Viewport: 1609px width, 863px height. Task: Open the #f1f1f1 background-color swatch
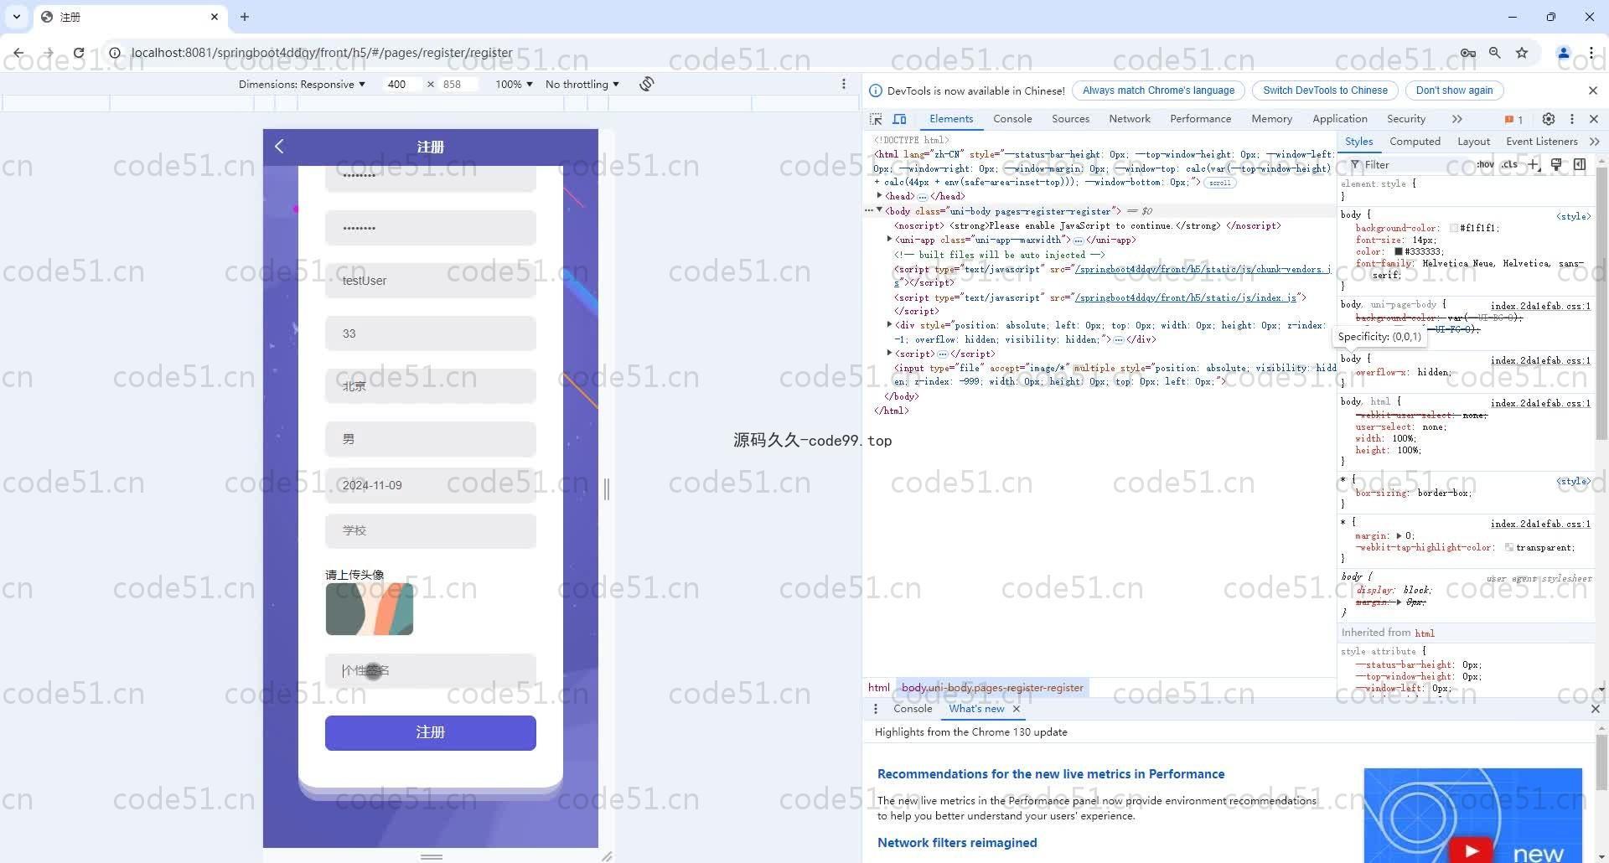(1454, 228)
